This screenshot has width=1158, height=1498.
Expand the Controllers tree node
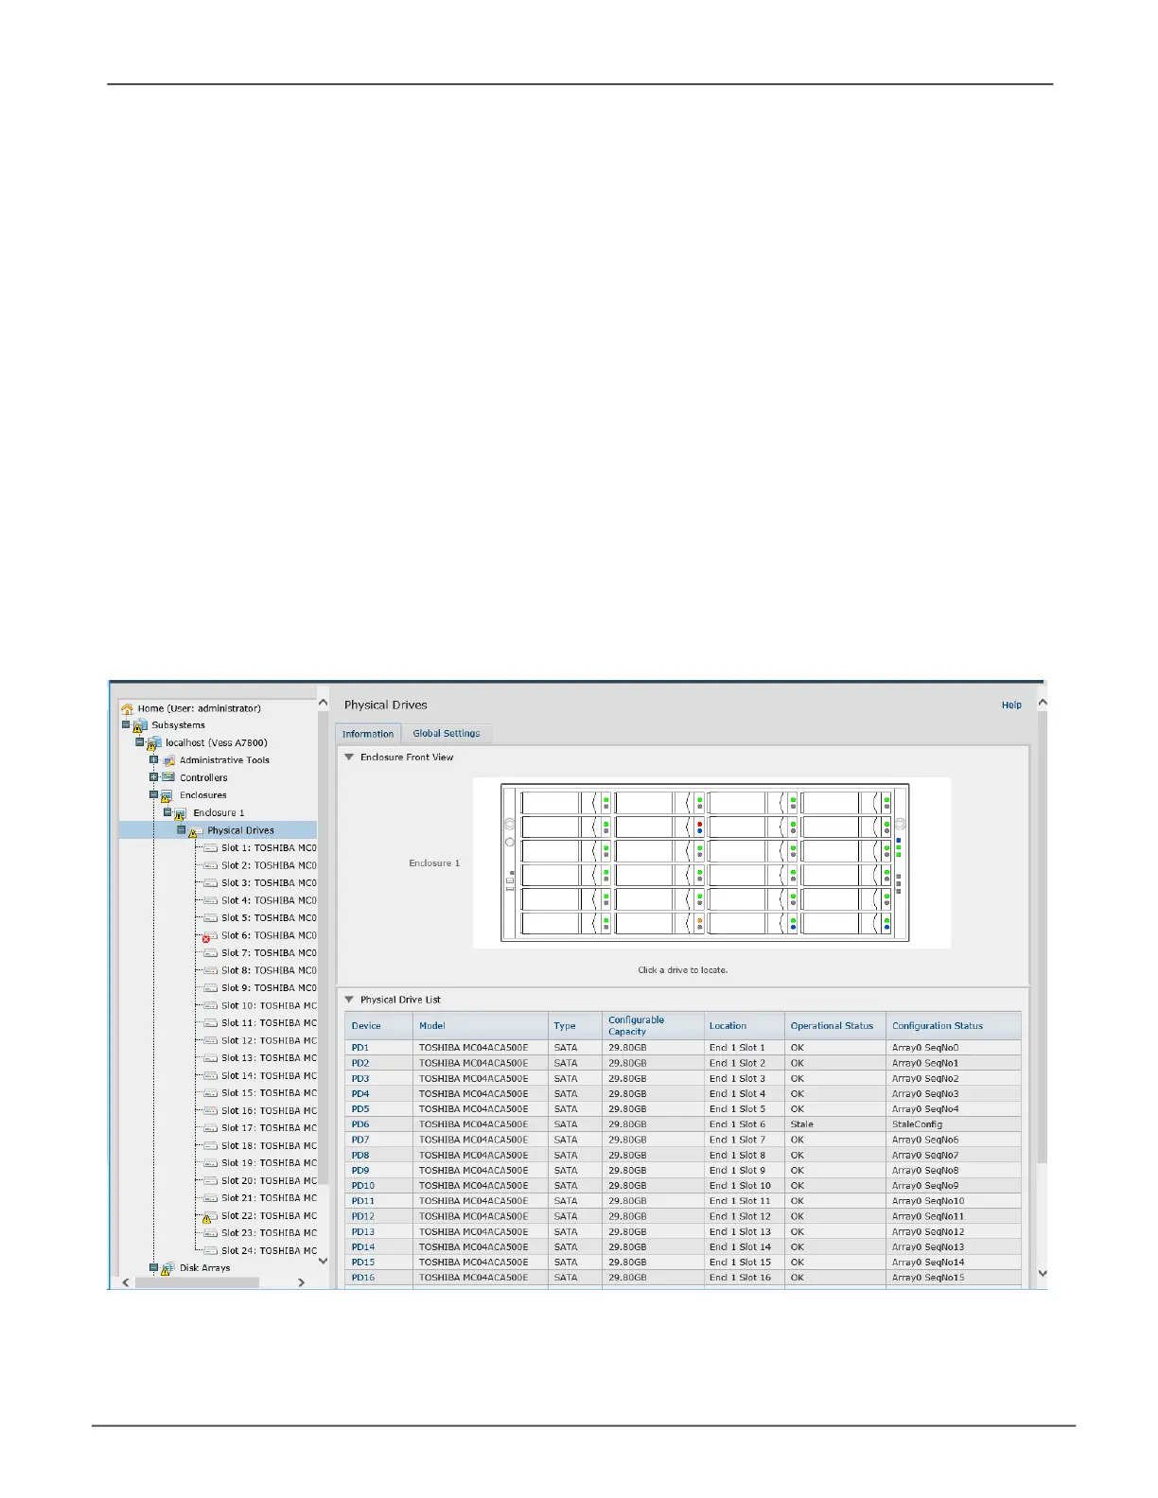click(x=153, y=777)
